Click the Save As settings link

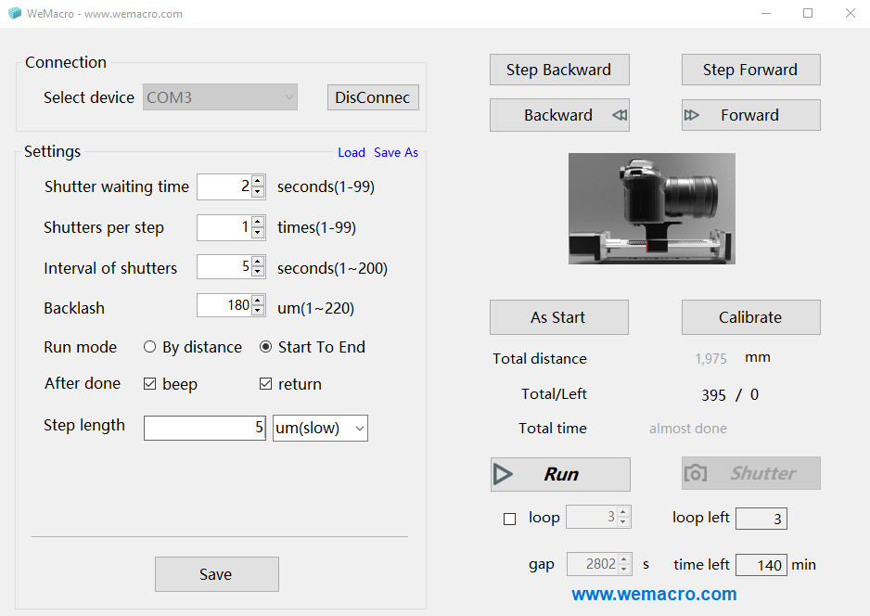point(396,152)
